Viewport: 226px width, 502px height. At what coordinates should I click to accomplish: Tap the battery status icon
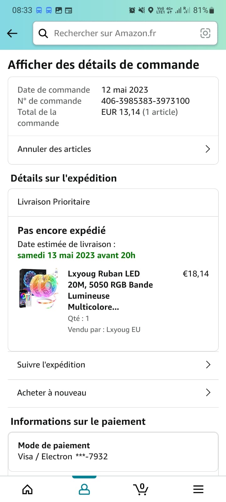coord(212,10)
